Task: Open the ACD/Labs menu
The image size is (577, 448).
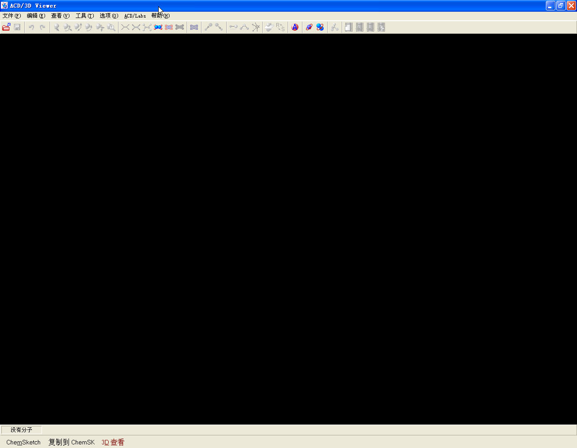Action: [x=135, y=16]
